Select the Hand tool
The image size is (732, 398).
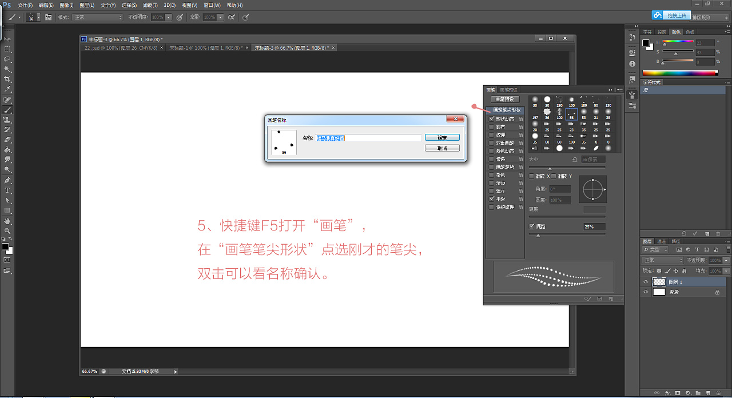(x=8, y=221)
